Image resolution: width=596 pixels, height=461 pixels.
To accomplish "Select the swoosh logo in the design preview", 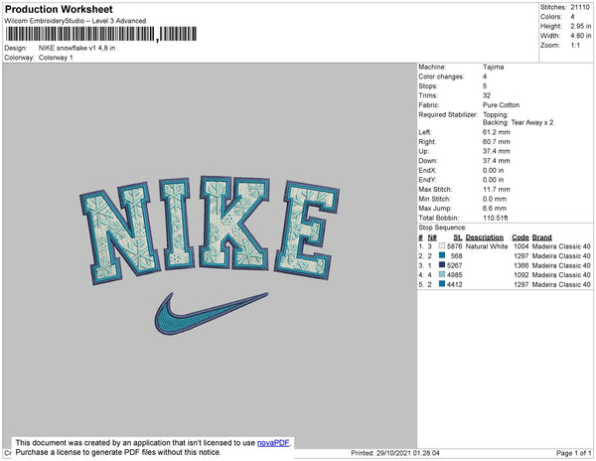I will tap(211, 314).
